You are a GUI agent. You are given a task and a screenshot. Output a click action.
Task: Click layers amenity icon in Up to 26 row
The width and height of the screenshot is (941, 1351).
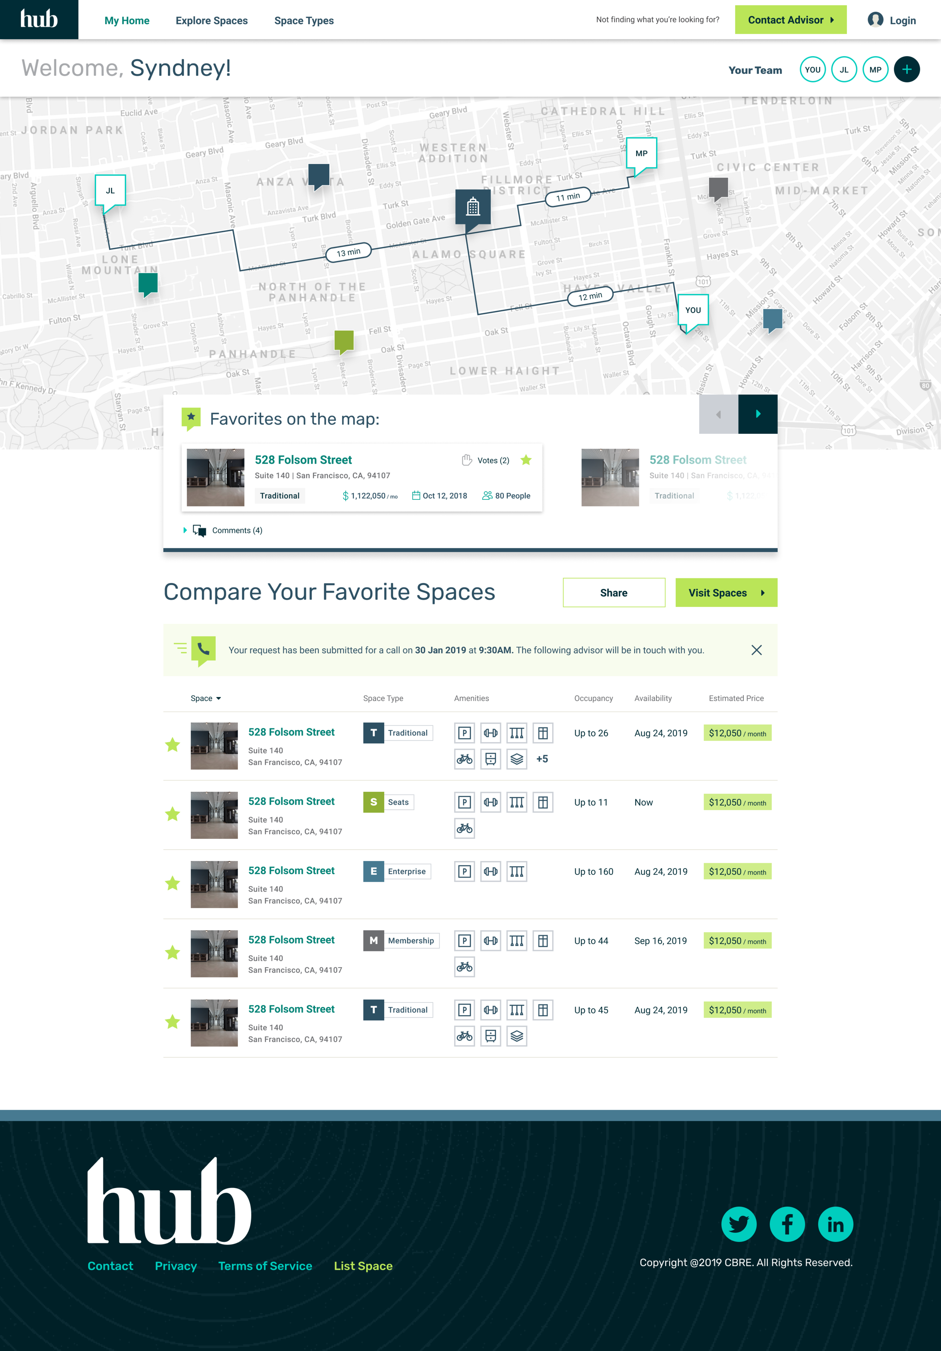[517, 759]
